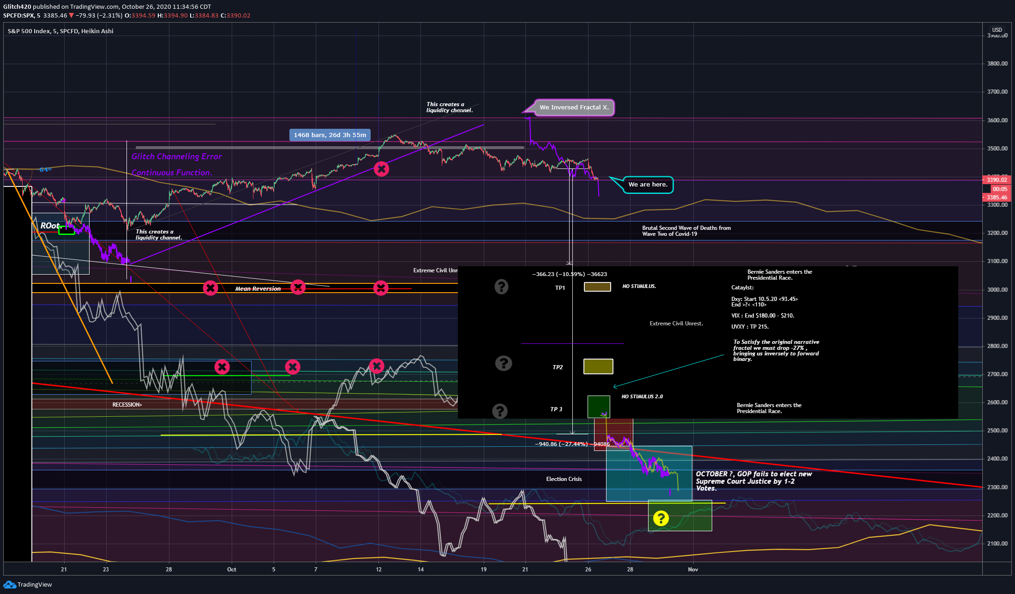Click the "Nov" date label on time axis
Viewport: 1015px width, 594px height.
point(693,570)
